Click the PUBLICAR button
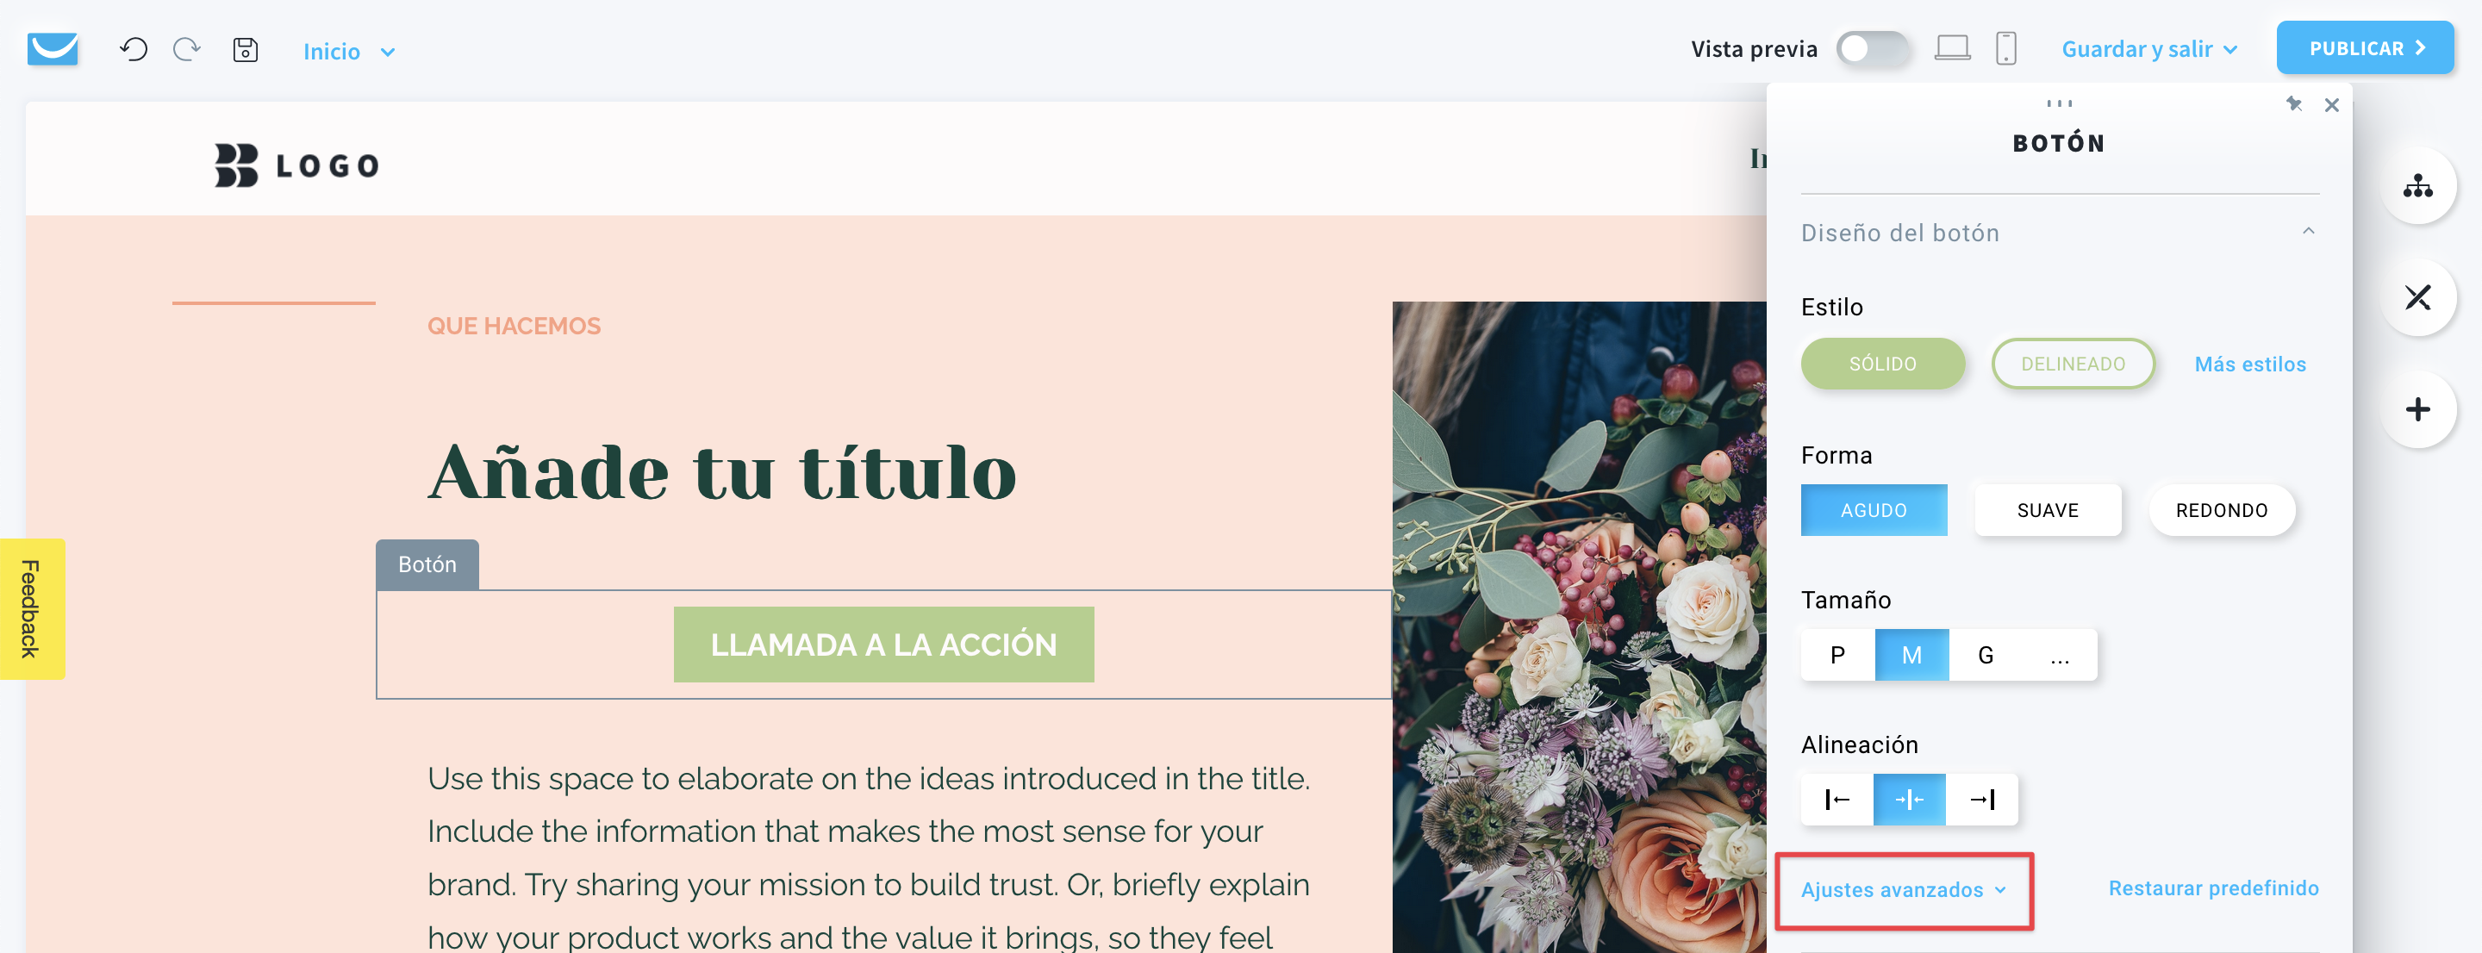This screenshot has height=953, width=2482. pos(2365,47)
